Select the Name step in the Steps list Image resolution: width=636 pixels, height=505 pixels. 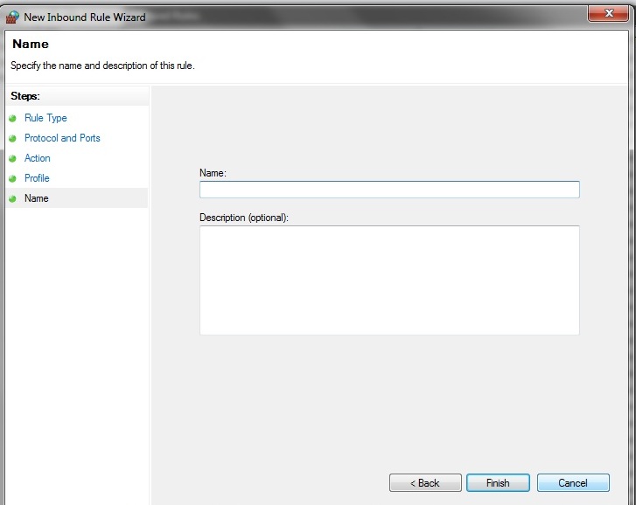pos(37,198)
